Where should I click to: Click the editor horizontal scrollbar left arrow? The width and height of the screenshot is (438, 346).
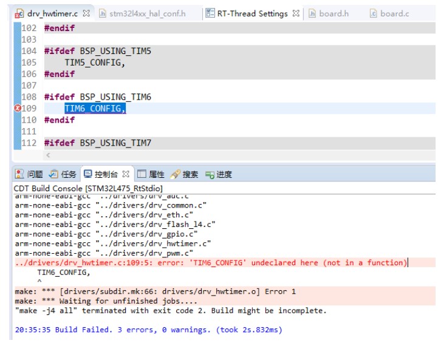click(49, 155)
